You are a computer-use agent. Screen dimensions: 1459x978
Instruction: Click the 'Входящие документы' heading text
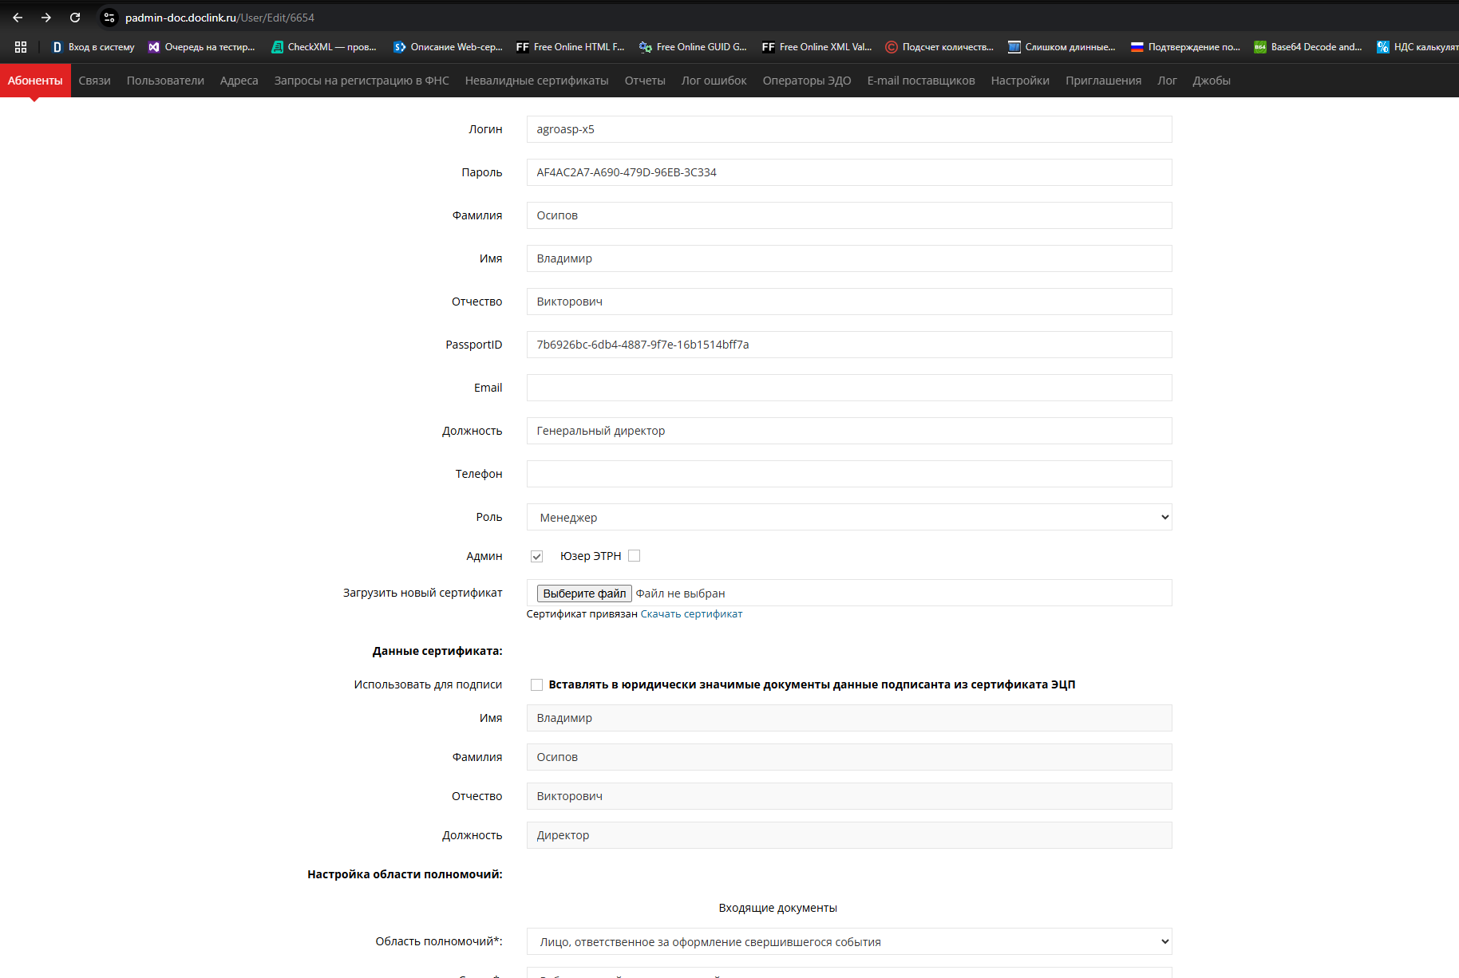coord(777,908)
